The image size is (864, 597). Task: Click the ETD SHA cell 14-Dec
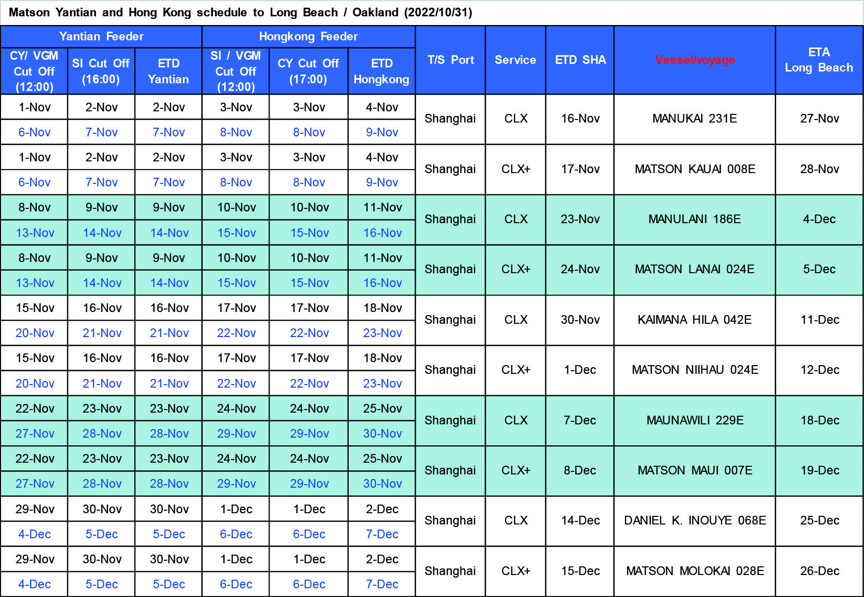[x=580, y=521]
